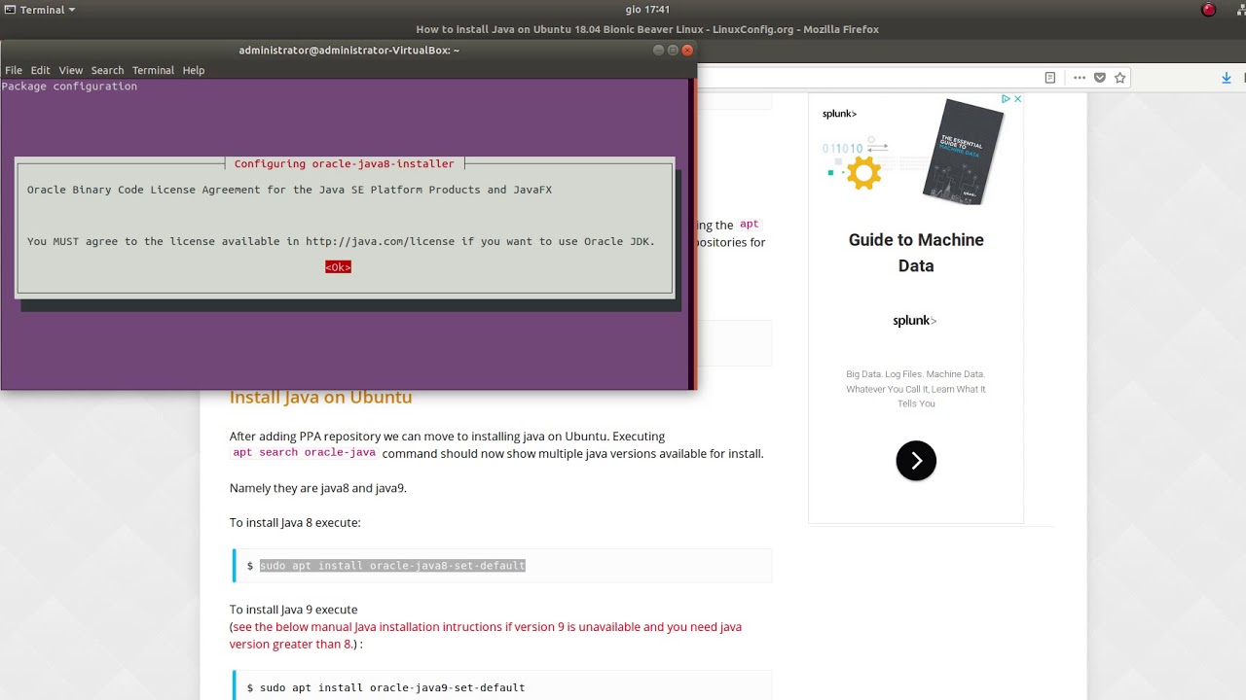This screenshot has height=700, width=1246.
Task: Click the oracle-java9-set-default command text
Action: [392, 687]
